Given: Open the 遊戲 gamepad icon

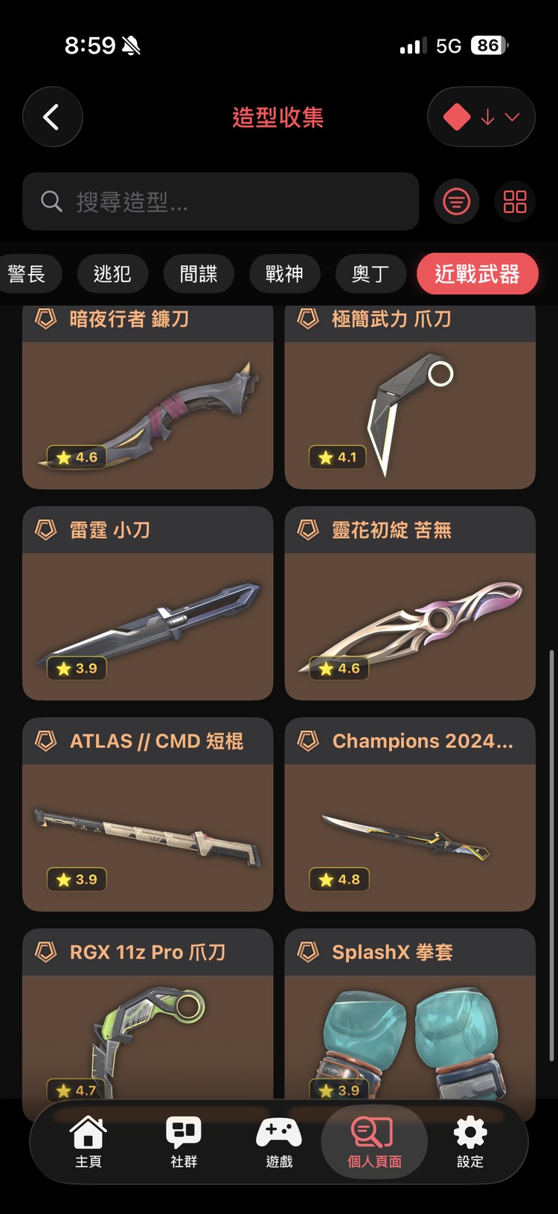Looking at the screenshot, I should tap(279, 1143).
